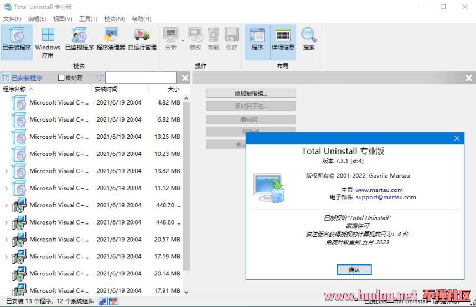This screenshot has width=476, height=307.
Task: Click the 编辑组... button
Action: coord(251,119)
